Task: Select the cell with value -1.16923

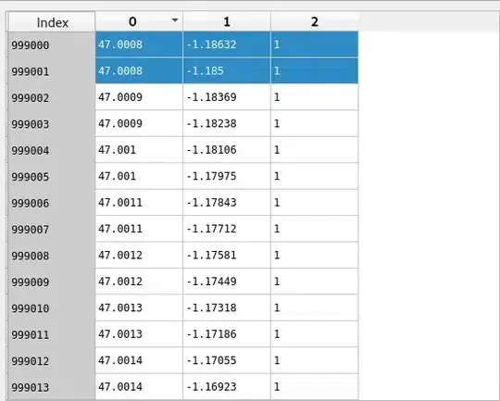Action: [x=227, y=386]
